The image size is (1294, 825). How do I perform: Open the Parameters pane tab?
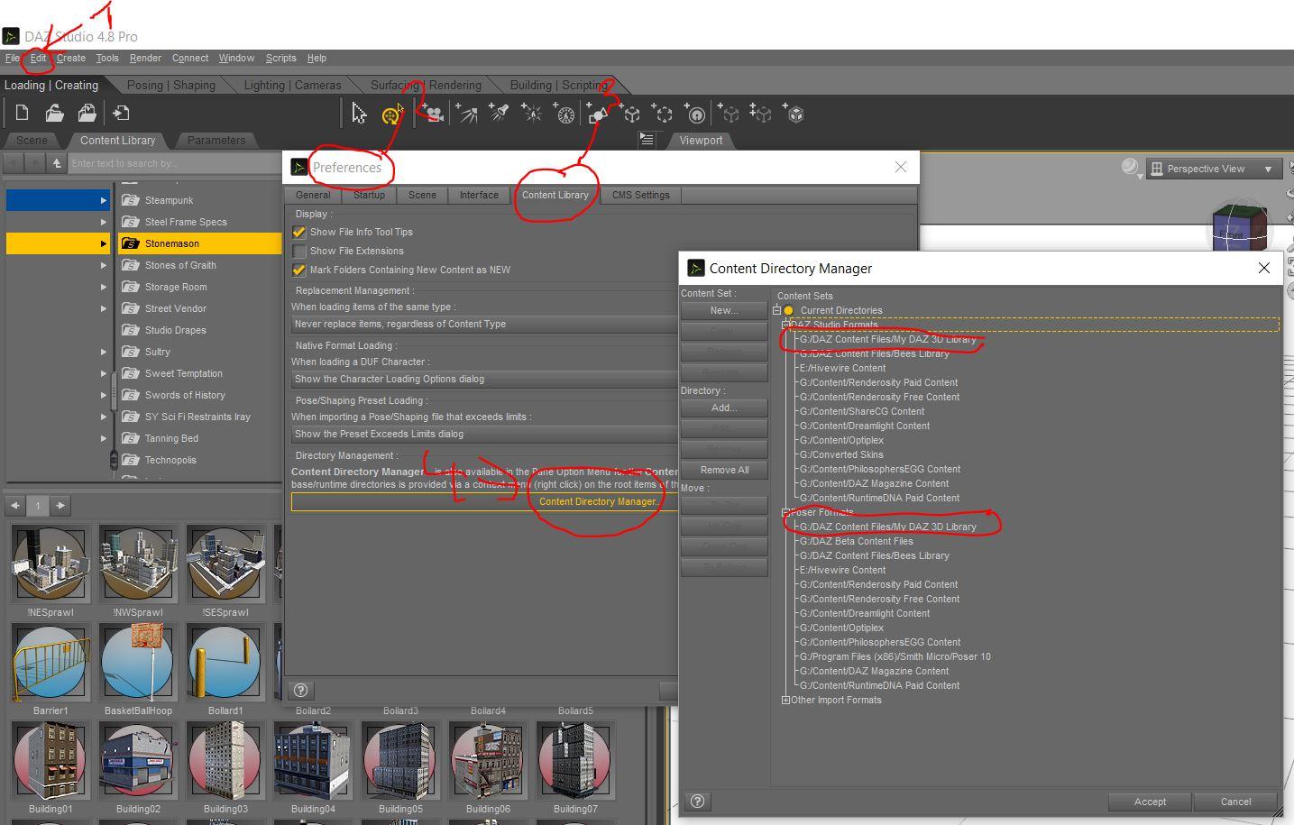(x=216, y=141)
